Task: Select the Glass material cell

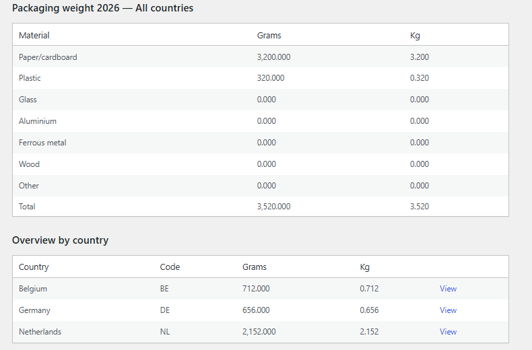Action: pyautogui.click(x=28, y=100)
